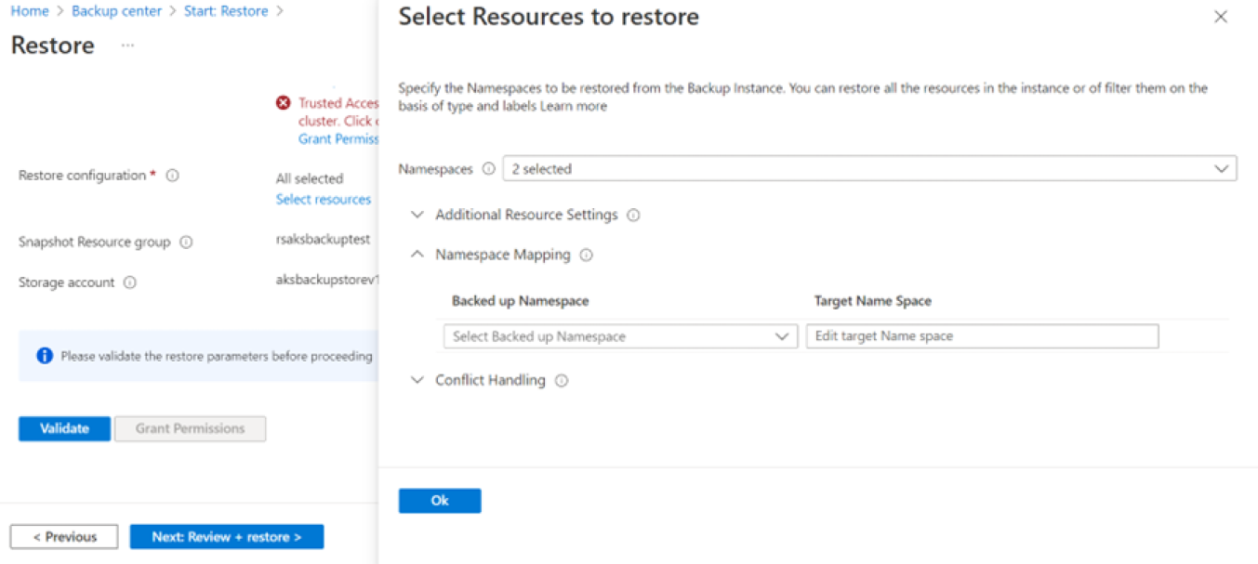Click the Ok button
The height and width of the screenshot is (564, 1258).
click(440, 501)
